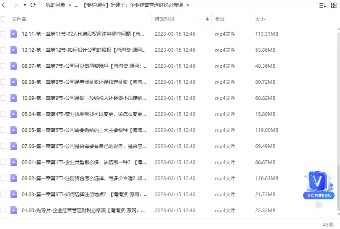This screenshot has width=340, height=229.
Task: Check the box for 01.00 先导片 file
Action: pos(3,210)
